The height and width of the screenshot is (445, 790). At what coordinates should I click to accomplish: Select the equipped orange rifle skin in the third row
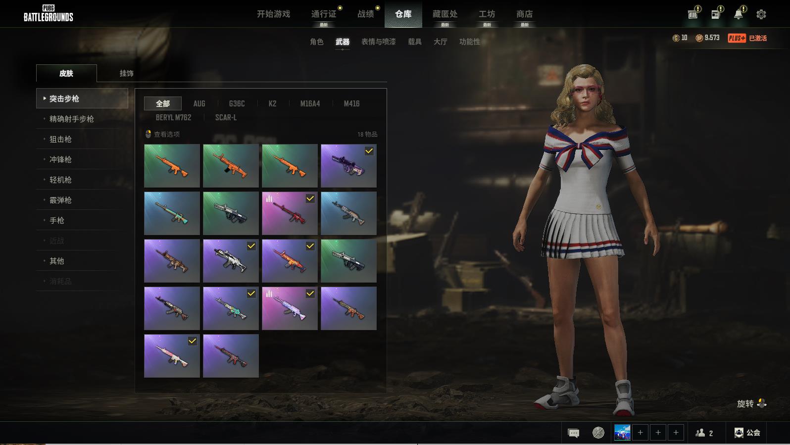coord(290,261)
